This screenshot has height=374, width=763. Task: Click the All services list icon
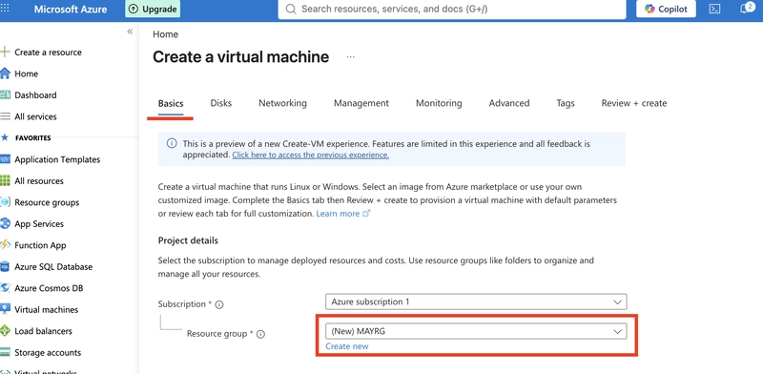pyautogui.click(x=5, y=116)
